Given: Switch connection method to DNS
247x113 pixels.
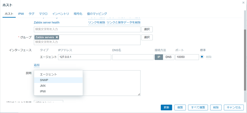Looking at the screenshot, I should point(168,57).
